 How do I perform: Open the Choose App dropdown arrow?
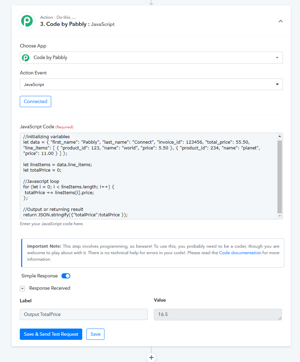277,58
